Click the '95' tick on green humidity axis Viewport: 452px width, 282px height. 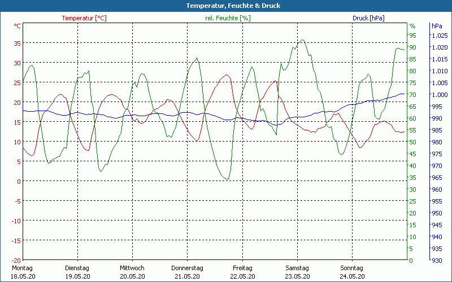coord(412,36)
